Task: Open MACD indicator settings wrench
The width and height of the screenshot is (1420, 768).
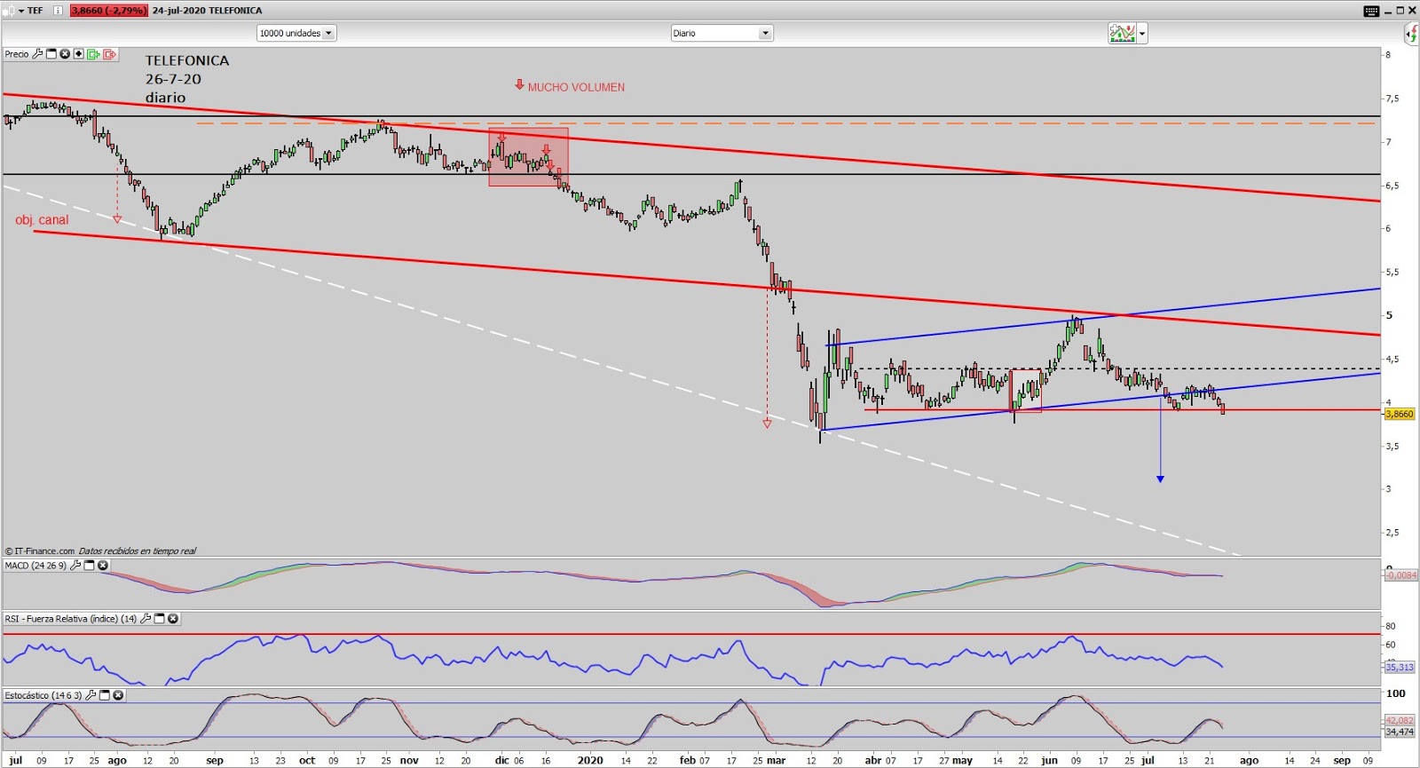Action: coord(75,565)
